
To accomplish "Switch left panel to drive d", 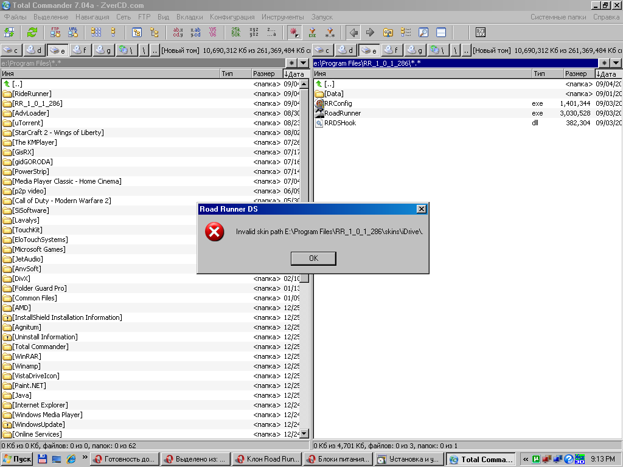I will tap(35, 50).
